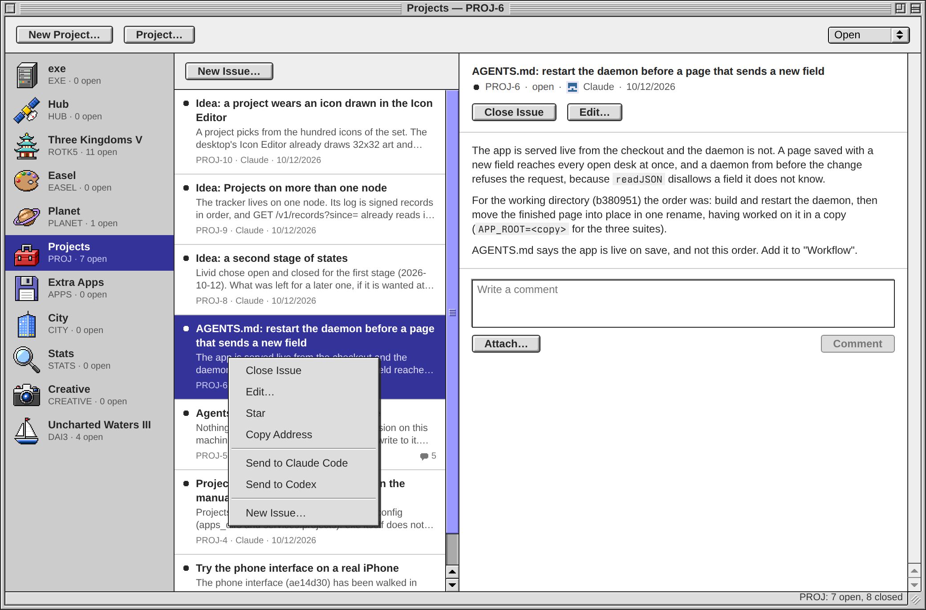This screenshot has height=610, width=926.
Task: Choose Edit… in the context menu
Action: tap(304, 392)
